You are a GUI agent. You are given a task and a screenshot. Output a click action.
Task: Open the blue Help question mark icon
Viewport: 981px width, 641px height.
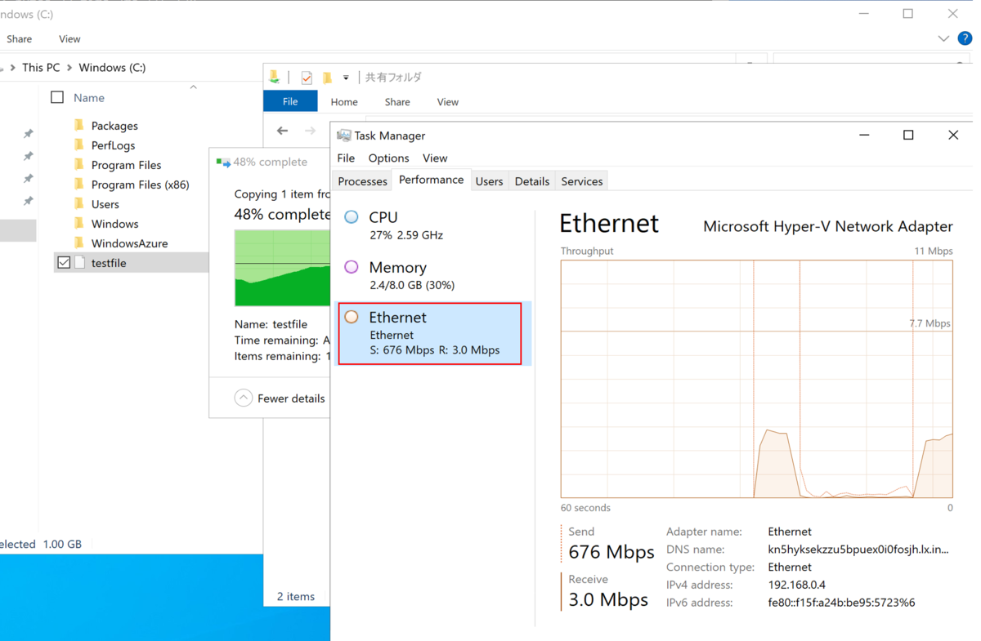pos(964,38)
